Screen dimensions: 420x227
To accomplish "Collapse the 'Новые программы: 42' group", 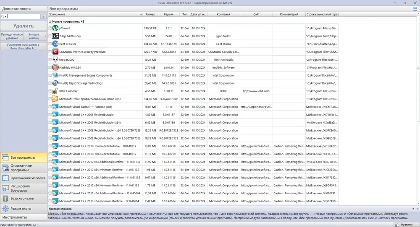I will [50, 21].
